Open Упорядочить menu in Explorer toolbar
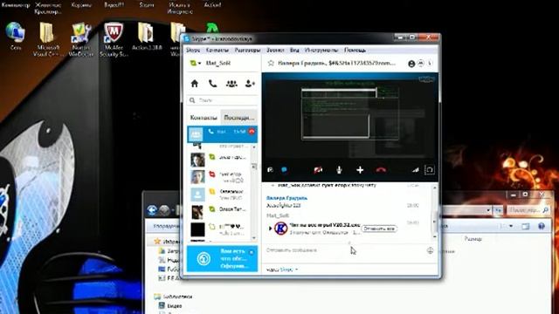The image size is (559, 314). pyautogui.click(x=166, y=226)
